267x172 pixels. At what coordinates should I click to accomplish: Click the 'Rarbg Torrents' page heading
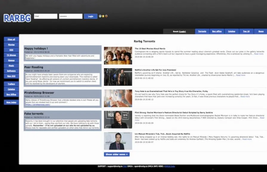[x=145, y=41]
